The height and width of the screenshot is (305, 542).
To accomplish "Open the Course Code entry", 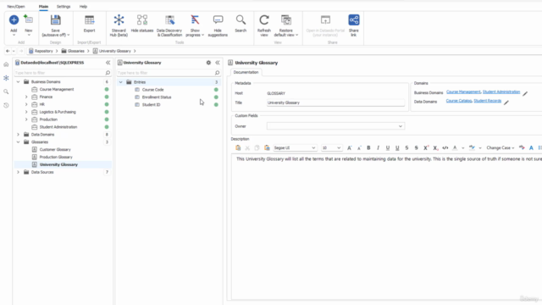I will click(152, 90).
